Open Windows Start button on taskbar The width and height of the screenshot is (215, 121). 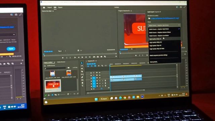(x=96, y=99)
